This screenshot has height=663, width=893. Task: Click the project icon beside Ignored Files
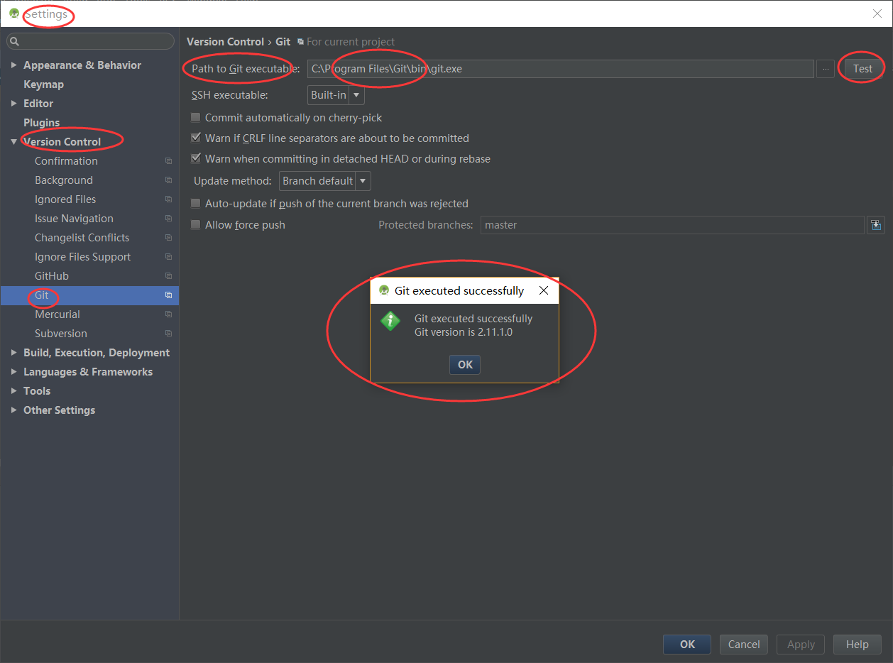point(168,199)
